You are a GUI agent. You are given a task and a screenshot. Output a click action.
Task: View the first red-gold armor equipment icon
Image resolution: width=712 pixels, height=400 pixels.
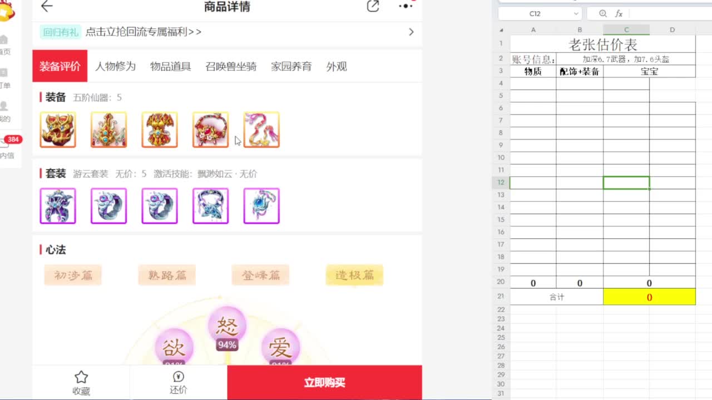coord(58,130)
